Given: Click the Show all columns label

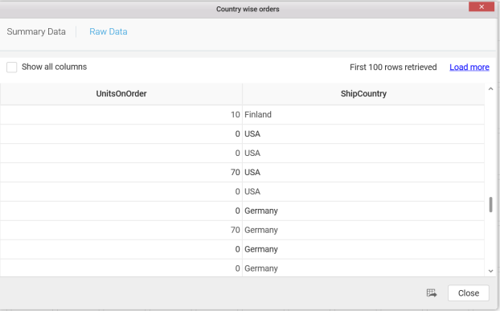Looking at the screenshot, I should [54, 67].
